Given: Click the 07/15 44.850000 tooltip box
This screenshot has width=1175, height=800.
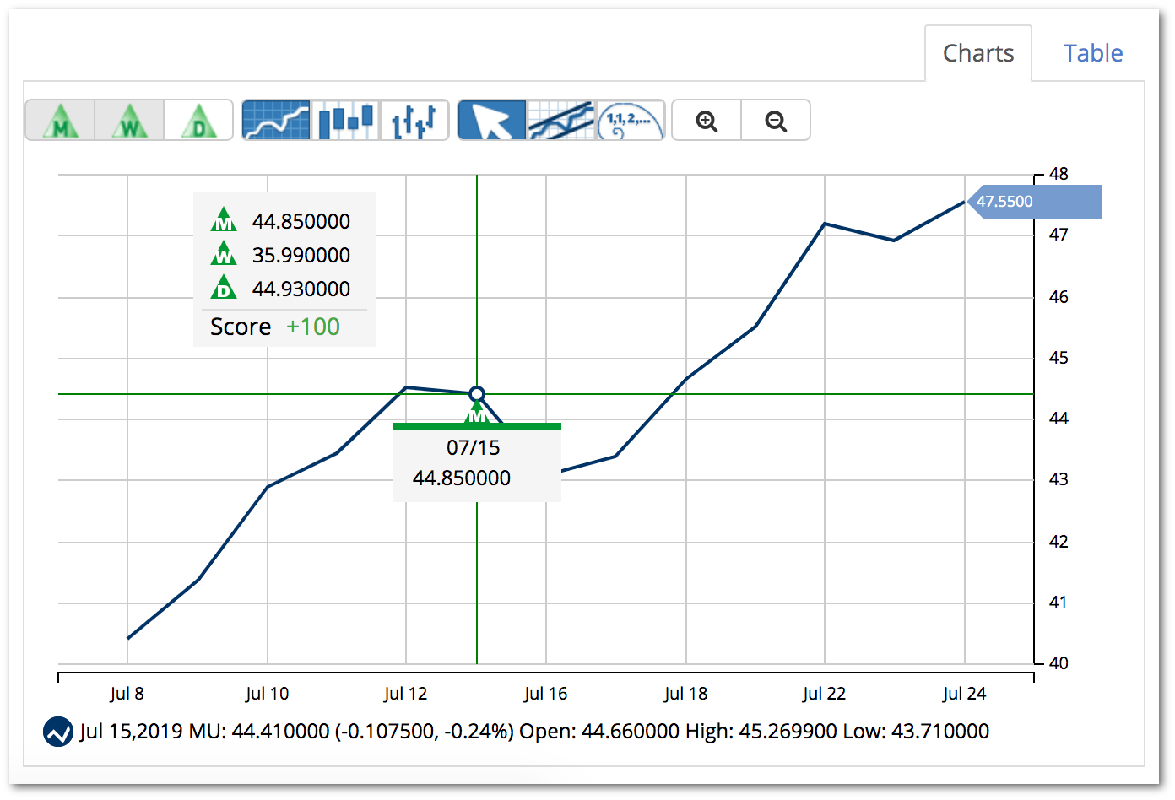Looking at the screenshot, I should (477, 462).
